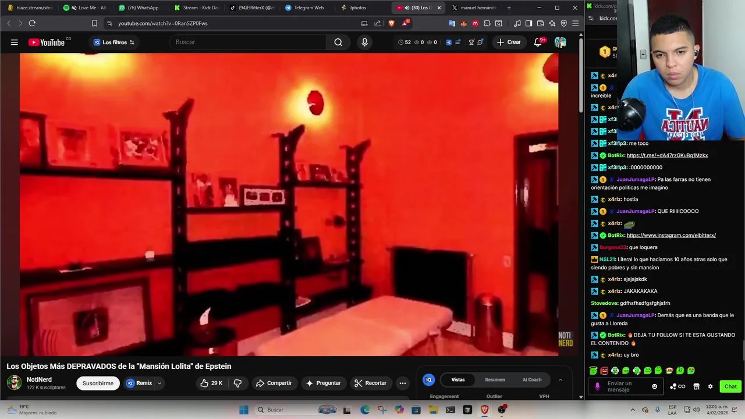745x419 pixels.
Task: Click the Enviar un mensaje chat input
Action: point(627,386)
